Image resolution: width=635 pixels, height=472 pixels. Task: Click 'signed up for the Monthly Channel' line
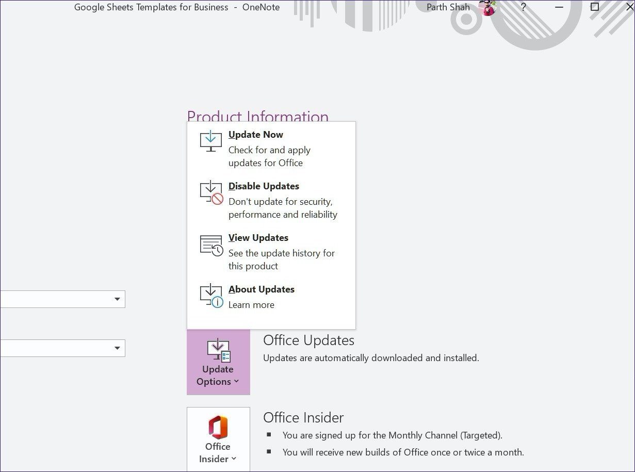click(393, 435)
